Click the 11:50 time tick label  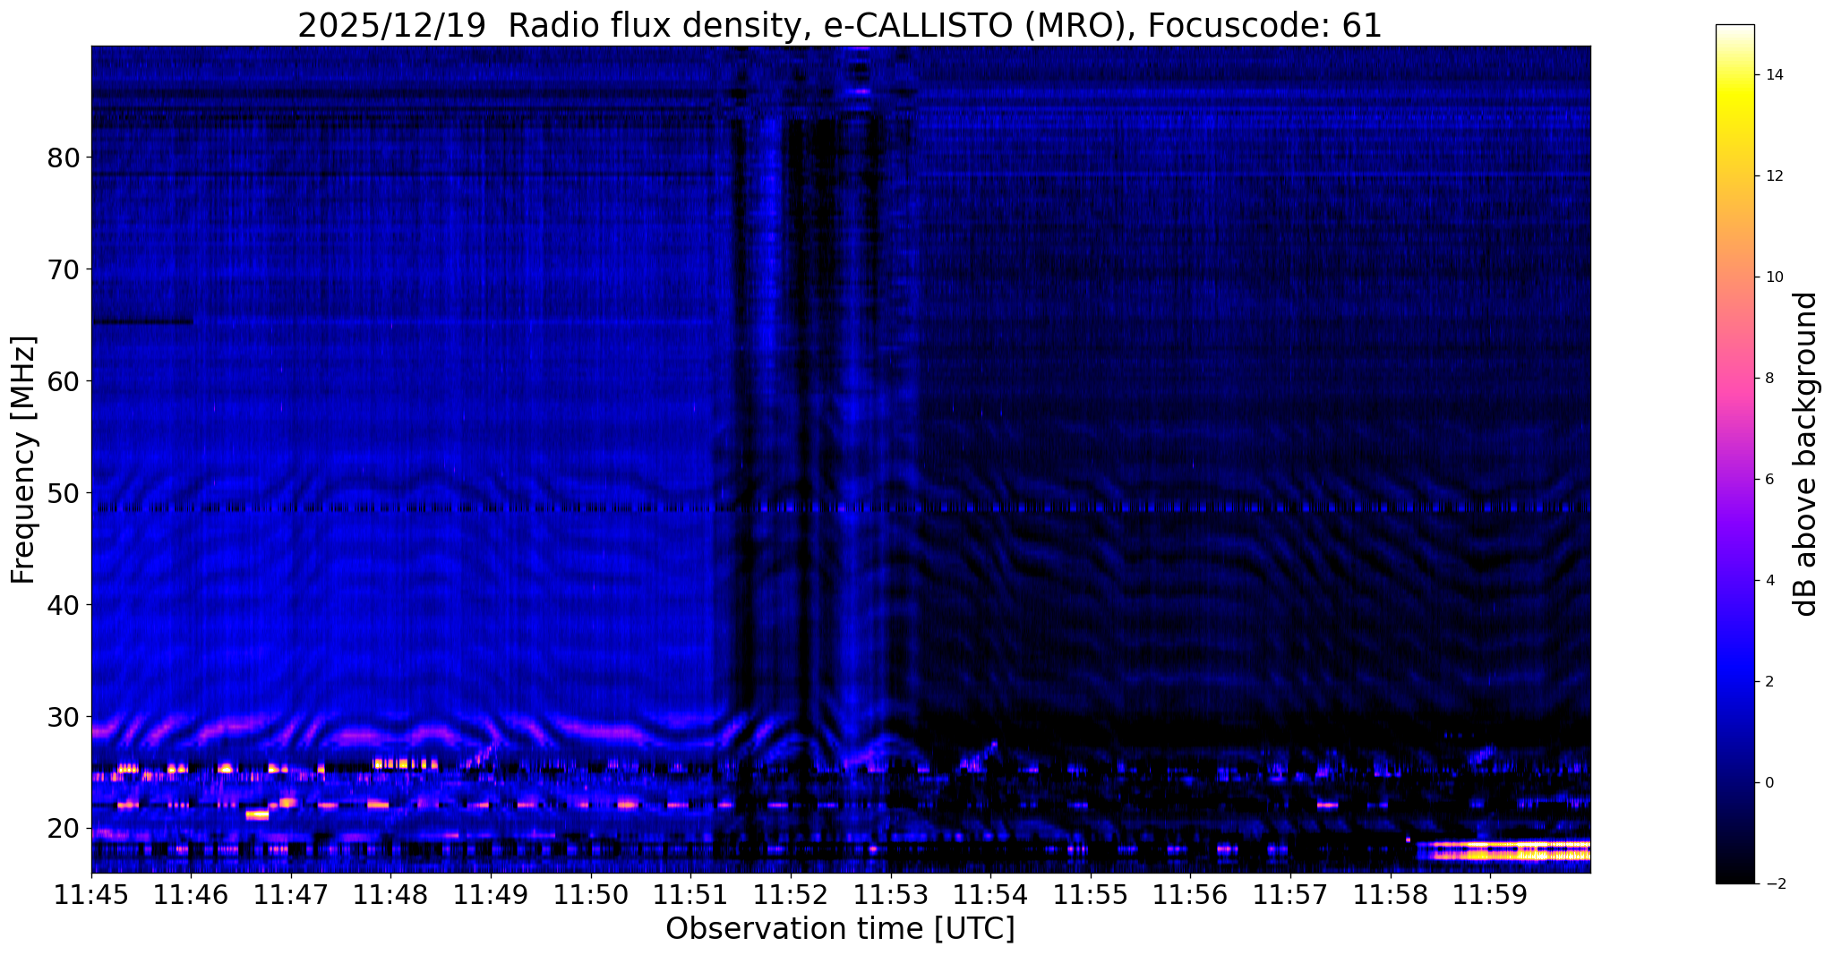click(590, 894)
